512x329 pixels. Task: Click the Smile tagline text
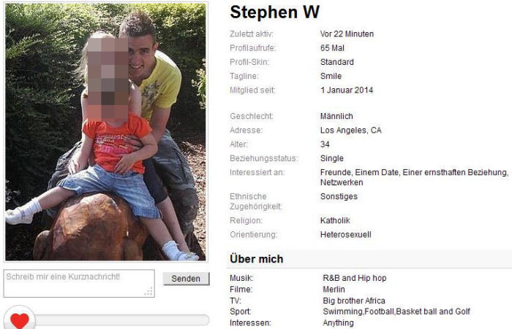pos(331,76)
